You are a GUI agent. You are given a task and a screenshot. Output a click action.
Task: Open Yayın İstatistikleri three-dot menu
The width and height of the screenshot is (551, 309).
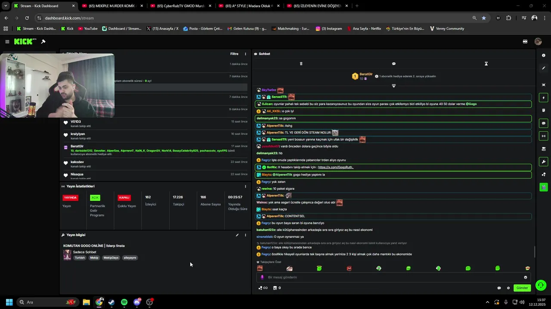pos(245,186)
